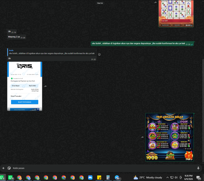Start voice message with the microphone

pyautogui.click(x=198, y=168)
